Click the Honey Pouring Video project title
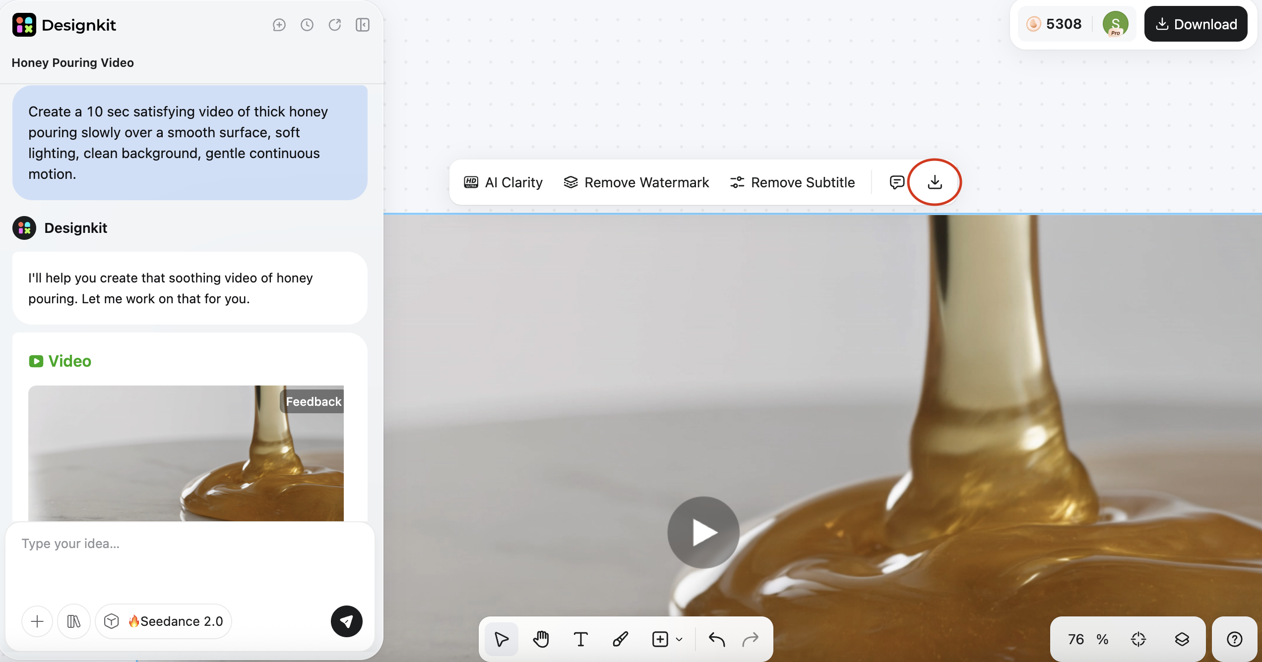Screen dimensions: 1262x662 tap(72, 63)
